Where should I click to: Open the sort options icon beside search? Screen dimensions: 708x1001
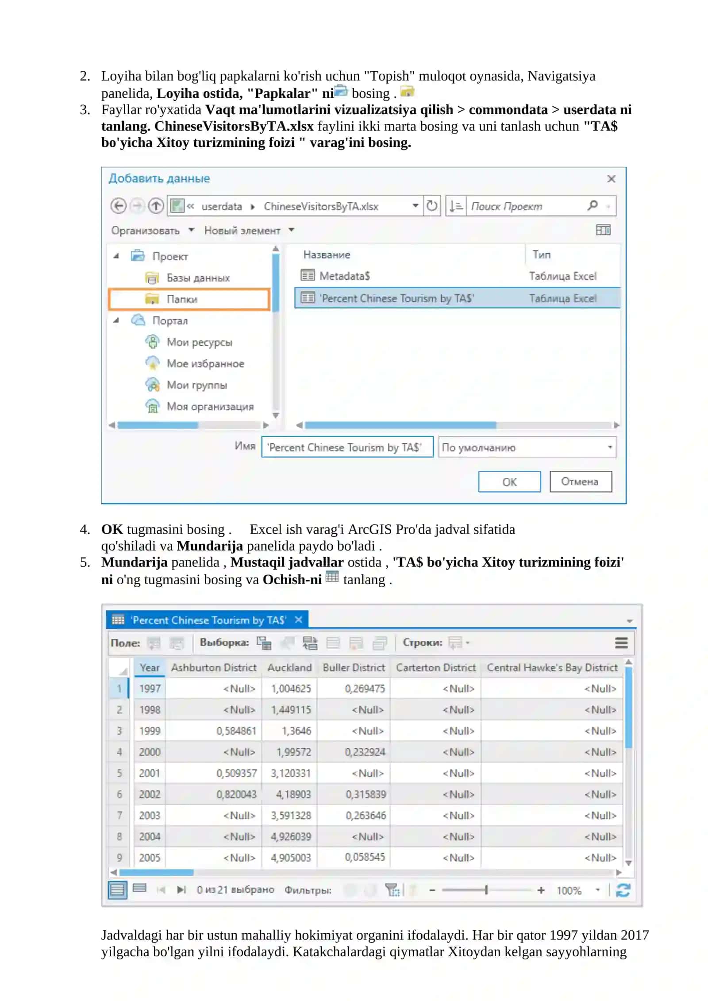pos(456,206)
